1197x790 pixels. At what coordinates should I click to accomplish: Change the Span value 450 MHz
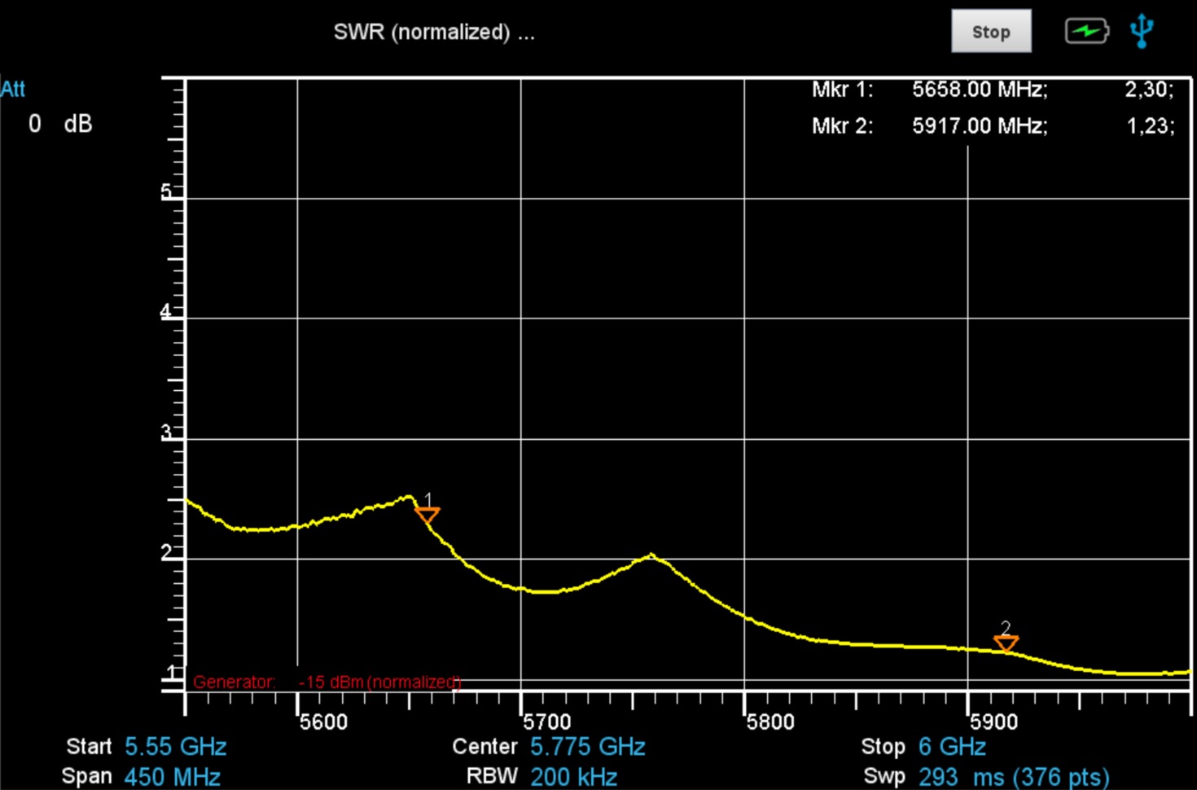pos(172,776)
